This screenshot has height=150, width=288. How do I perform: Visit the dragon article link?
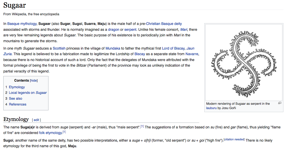(114, 29)
